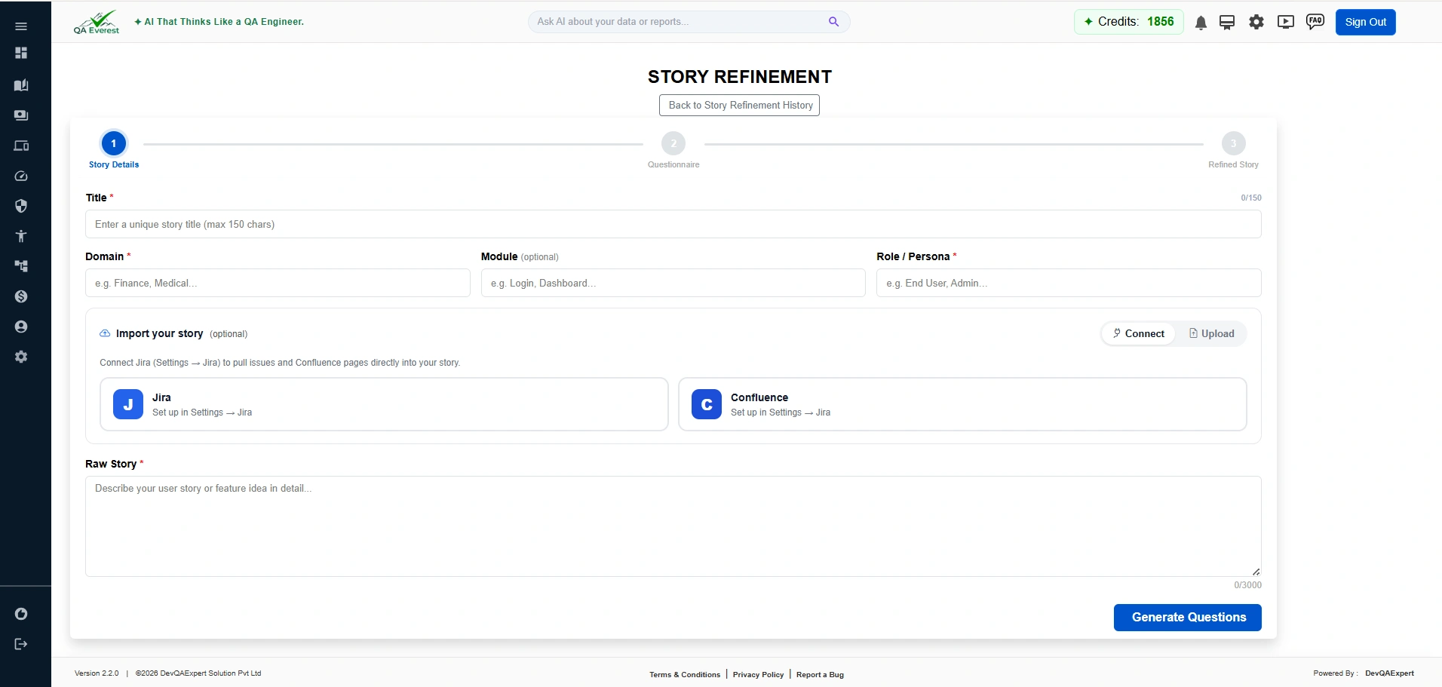Click into the Domain input field
Viewport: 1442px width, 687px height.
pyautogui.click(x=278, y=283)
